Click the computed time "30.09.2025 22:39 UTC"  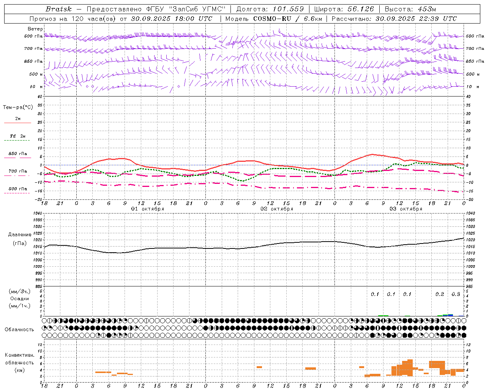pyautogui.click(x=416, y=19)
